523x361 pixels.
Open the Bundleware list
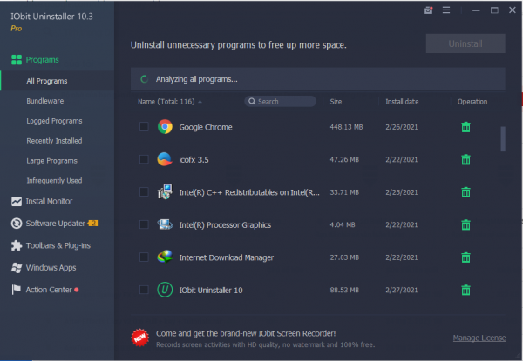pos(45,101)
